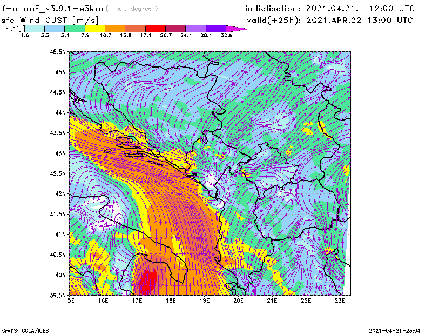Click the magenta arrow tip above 32.6
432x334 pixels.
(236, 29)
